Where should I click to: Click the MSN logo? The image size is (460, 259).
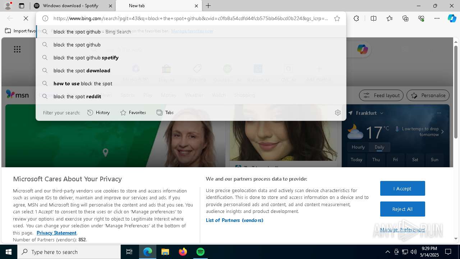[17, 95]
